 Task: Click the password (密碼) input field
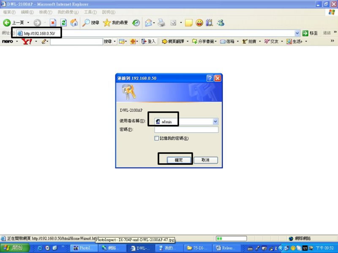tap(186, 129)
